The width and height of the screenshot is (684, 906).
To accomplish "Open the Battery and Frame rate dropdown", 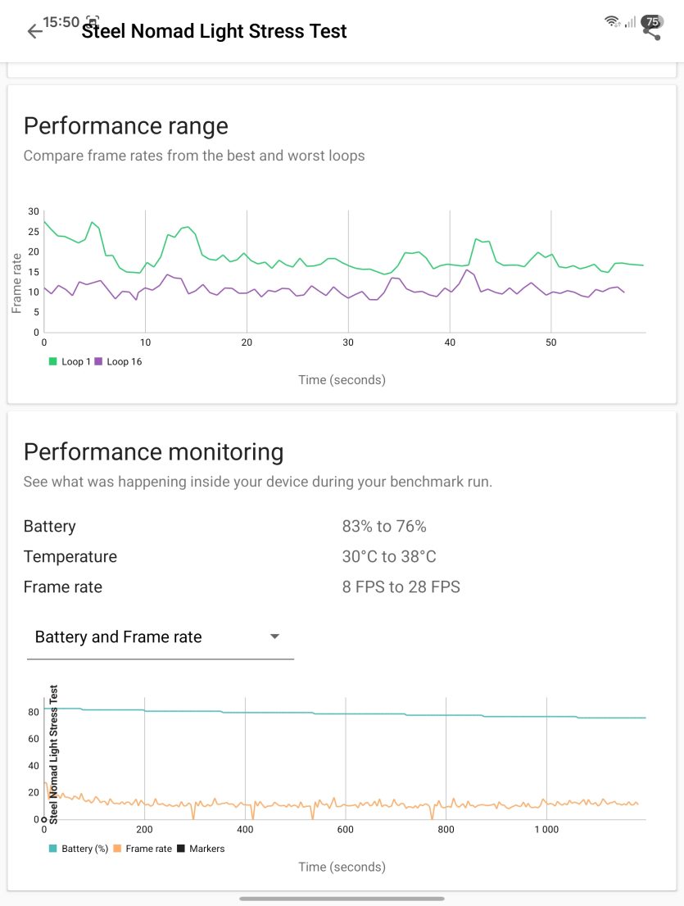I will [x=160, y=636].
